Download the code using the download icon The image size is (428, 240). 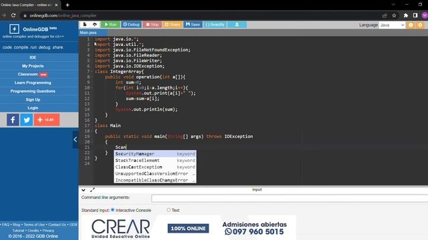click(237, 25)
